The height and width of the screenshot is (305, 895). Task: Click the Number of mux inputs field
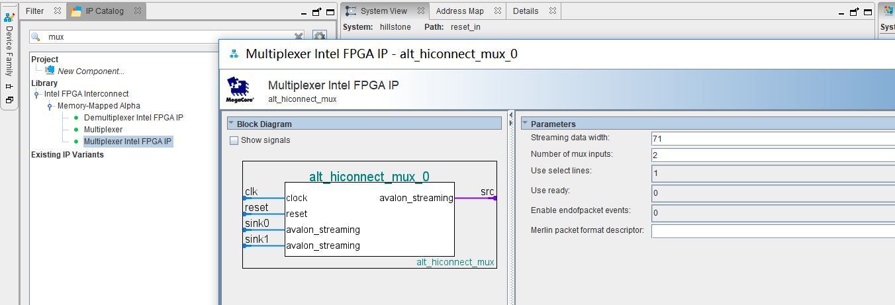[773, 155]
